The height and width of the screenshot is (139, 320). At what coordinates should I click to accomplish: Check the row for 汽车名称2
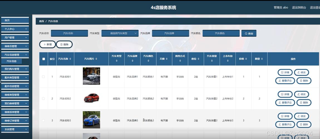[x=43, y=98]
